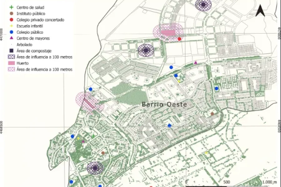The width and height of the screenshot is (281, 187).
Task: Click the blue Colegio público legend circle
Action: coord(12,32)
